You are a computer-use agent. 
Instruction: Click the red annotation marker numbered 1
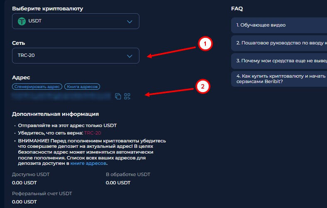(x=205, y=43)
